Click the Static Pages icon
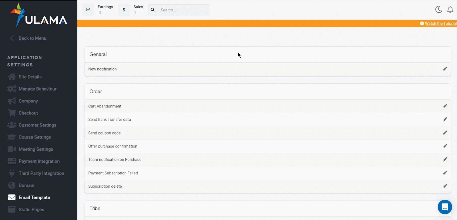Image resolution: width=457 pixels, height=220 pixels. (12, 209)
